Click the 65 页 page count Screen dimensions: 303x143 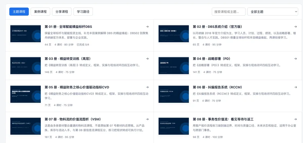(196, 45)
